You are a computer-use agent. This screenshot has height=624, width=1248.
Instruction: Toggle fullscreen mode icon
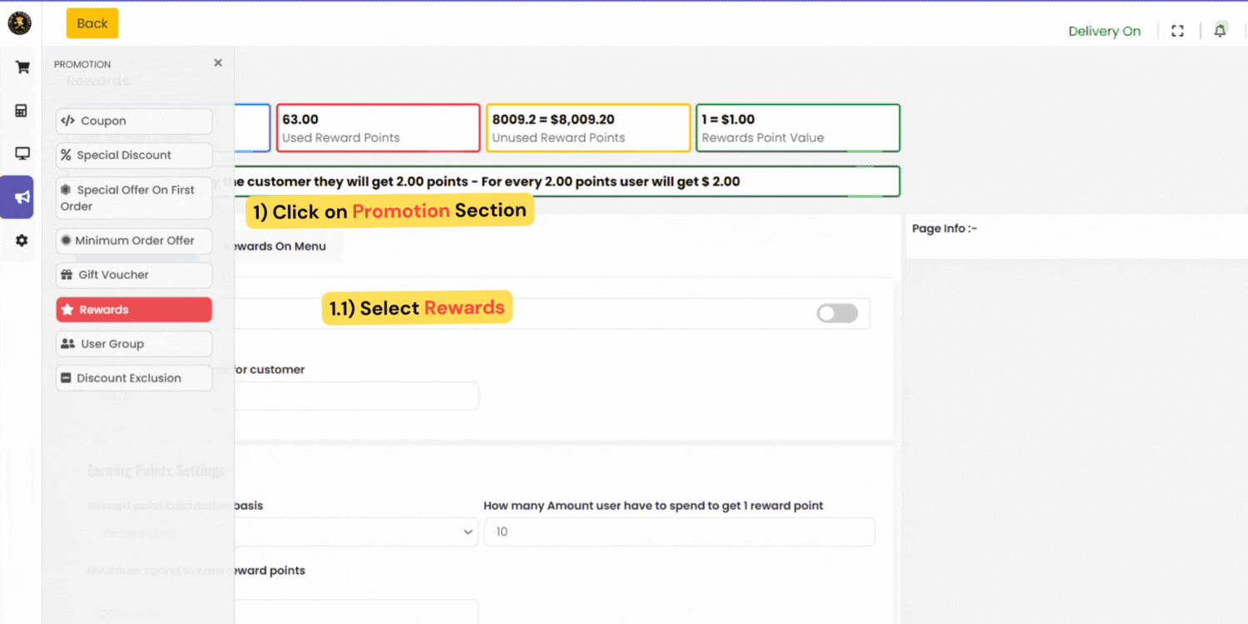point(1177,31)
